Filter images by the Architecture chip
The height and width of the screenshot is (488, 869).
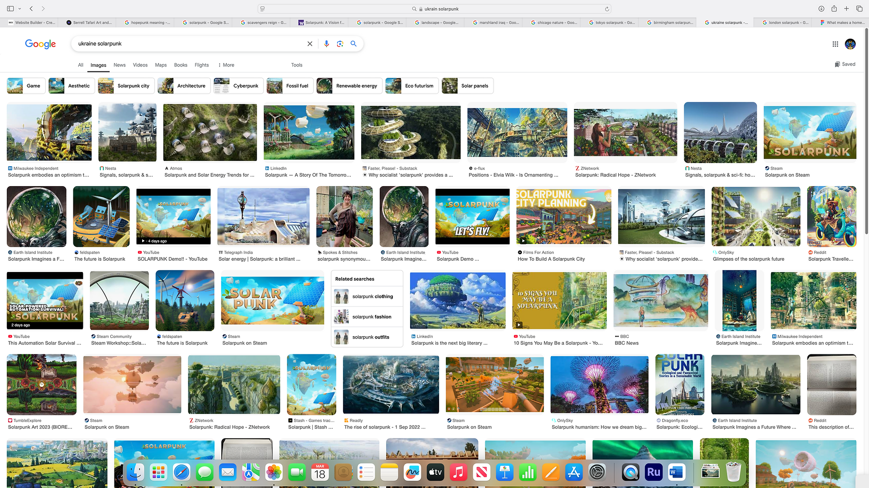pos(184,86)
